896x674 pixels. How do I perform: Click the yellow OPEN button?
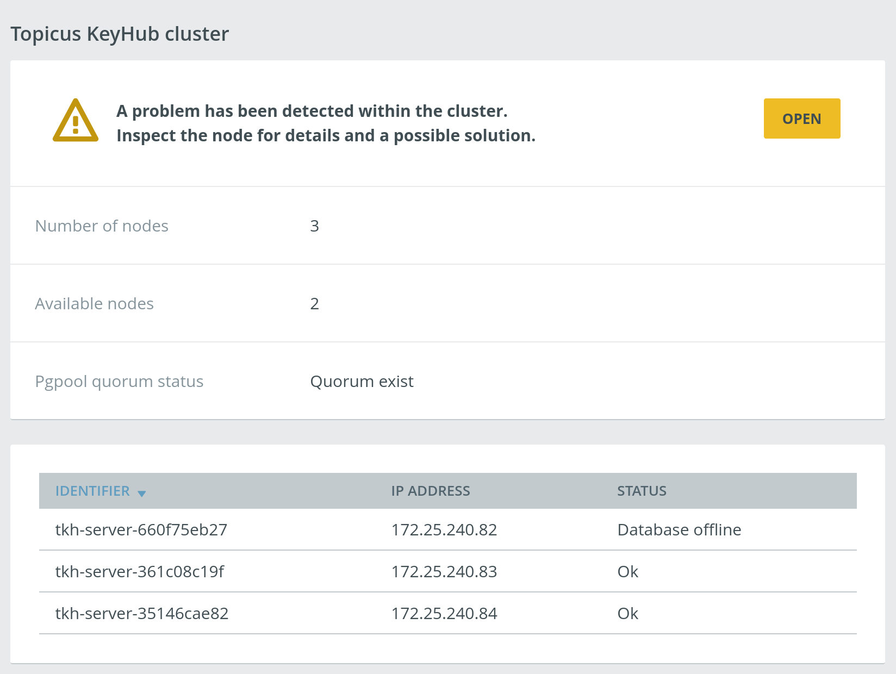pos(802,118)
